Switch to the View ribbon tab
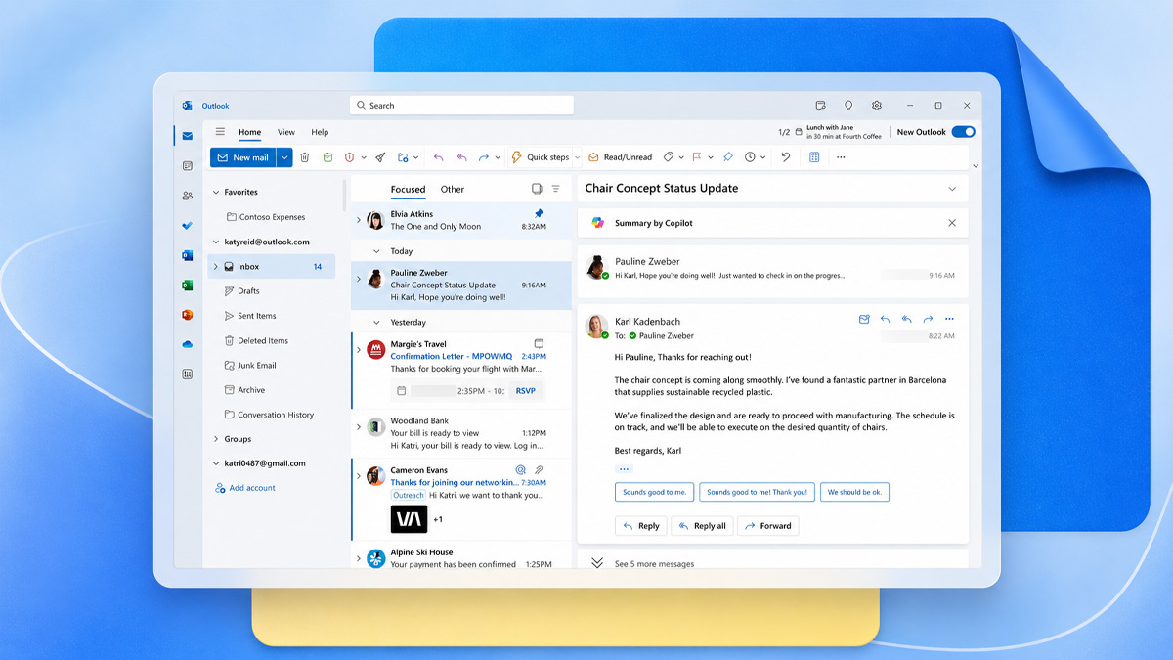 (x=286, y=132)
